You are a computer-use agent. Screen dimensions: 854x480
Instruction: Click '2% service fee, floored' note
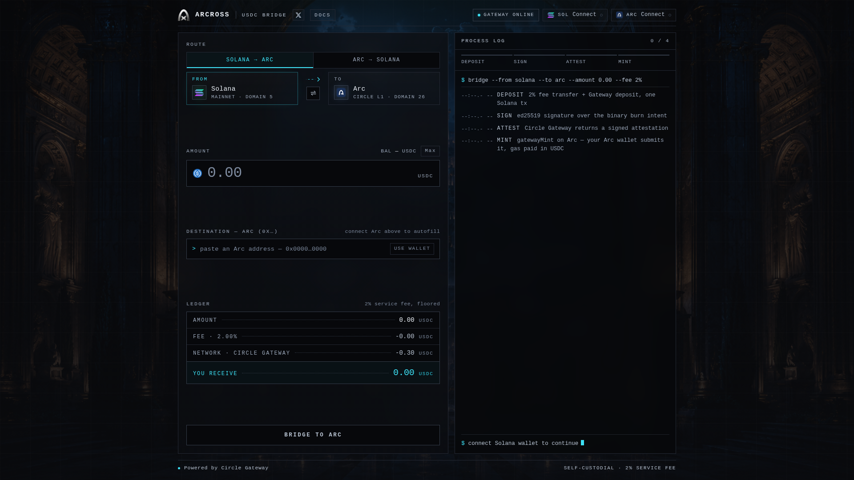(x=402, y=304)
